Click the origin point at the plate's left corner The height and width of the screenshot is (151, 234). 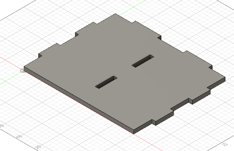[23, 71]
